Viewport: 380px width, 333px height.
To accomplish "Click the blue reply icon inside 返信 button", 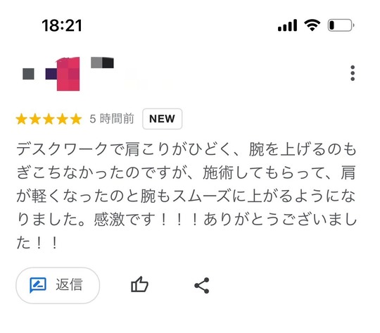I will [x=38, y=285].
